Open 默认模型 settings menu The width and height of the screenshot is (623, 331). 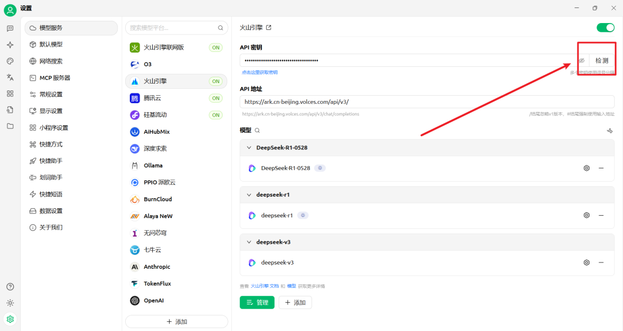[71, 44]
